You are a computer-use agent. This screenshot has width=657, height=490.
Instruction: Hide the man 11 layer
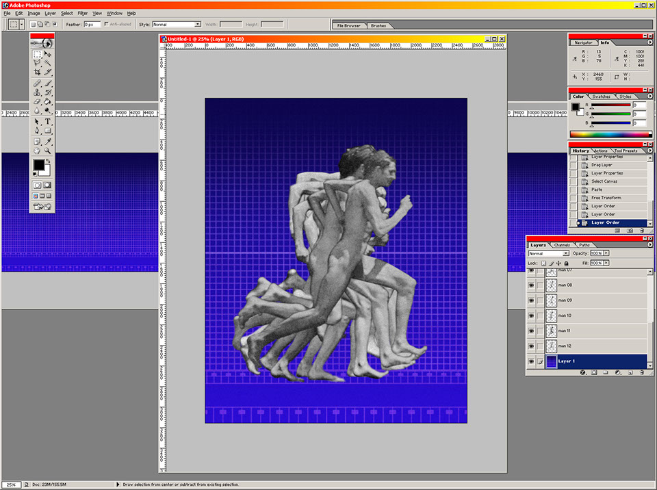(x=531, y=331)
